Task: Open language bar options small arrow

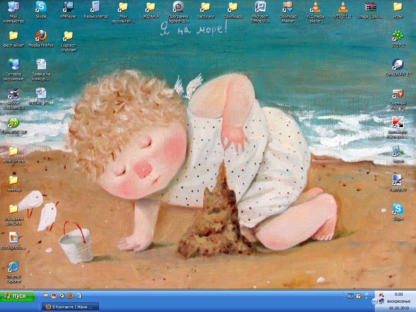Action: pyautogui.click(x=366, y=298)
